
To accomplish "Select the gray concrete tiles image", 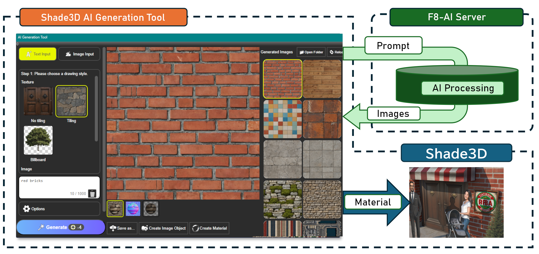I will click(x=322, y=159).
